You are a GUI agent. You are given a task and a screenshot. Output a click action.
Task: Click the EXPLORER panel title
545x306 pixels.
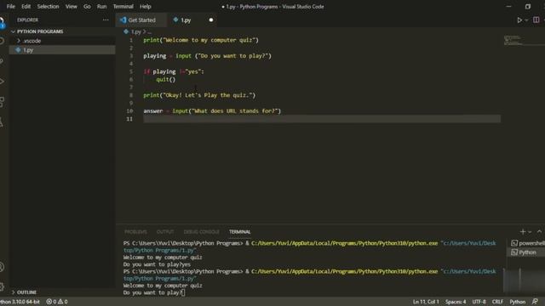click(27, 20)
